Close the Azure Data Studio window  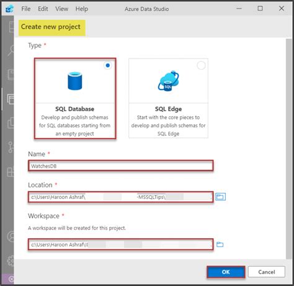(x=282, y=9)
